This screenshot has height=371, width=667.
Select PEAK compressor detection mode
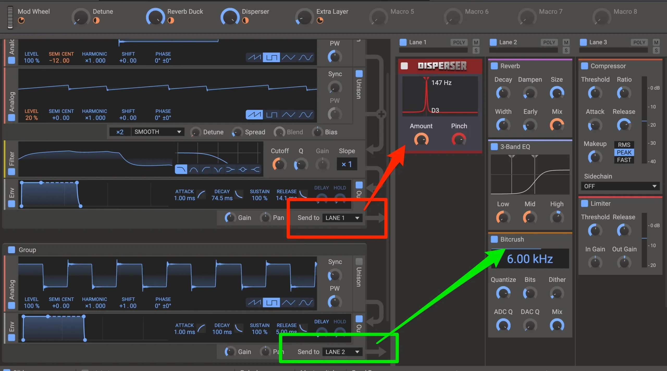(624, 152)
